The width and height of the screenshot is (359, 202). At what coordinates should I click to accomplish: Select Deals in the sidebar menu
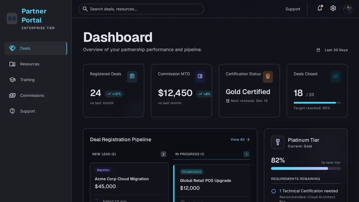(36, 48)
